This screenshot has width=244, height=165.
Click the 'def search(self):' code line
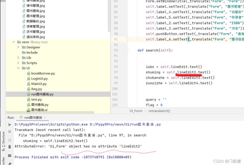pyautogui.click(x=155, y=50)
